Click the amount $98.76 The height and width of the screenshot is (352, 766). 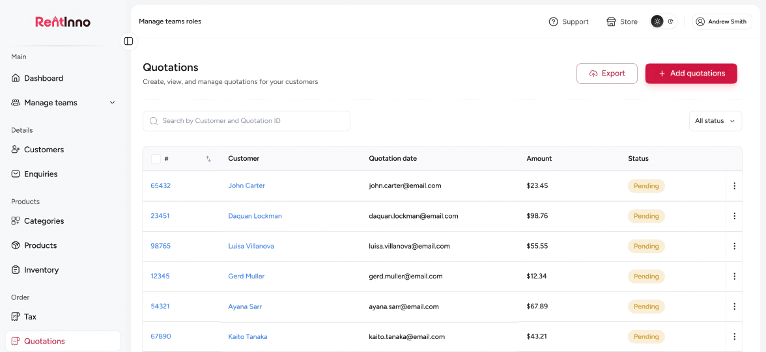(537, 216)
